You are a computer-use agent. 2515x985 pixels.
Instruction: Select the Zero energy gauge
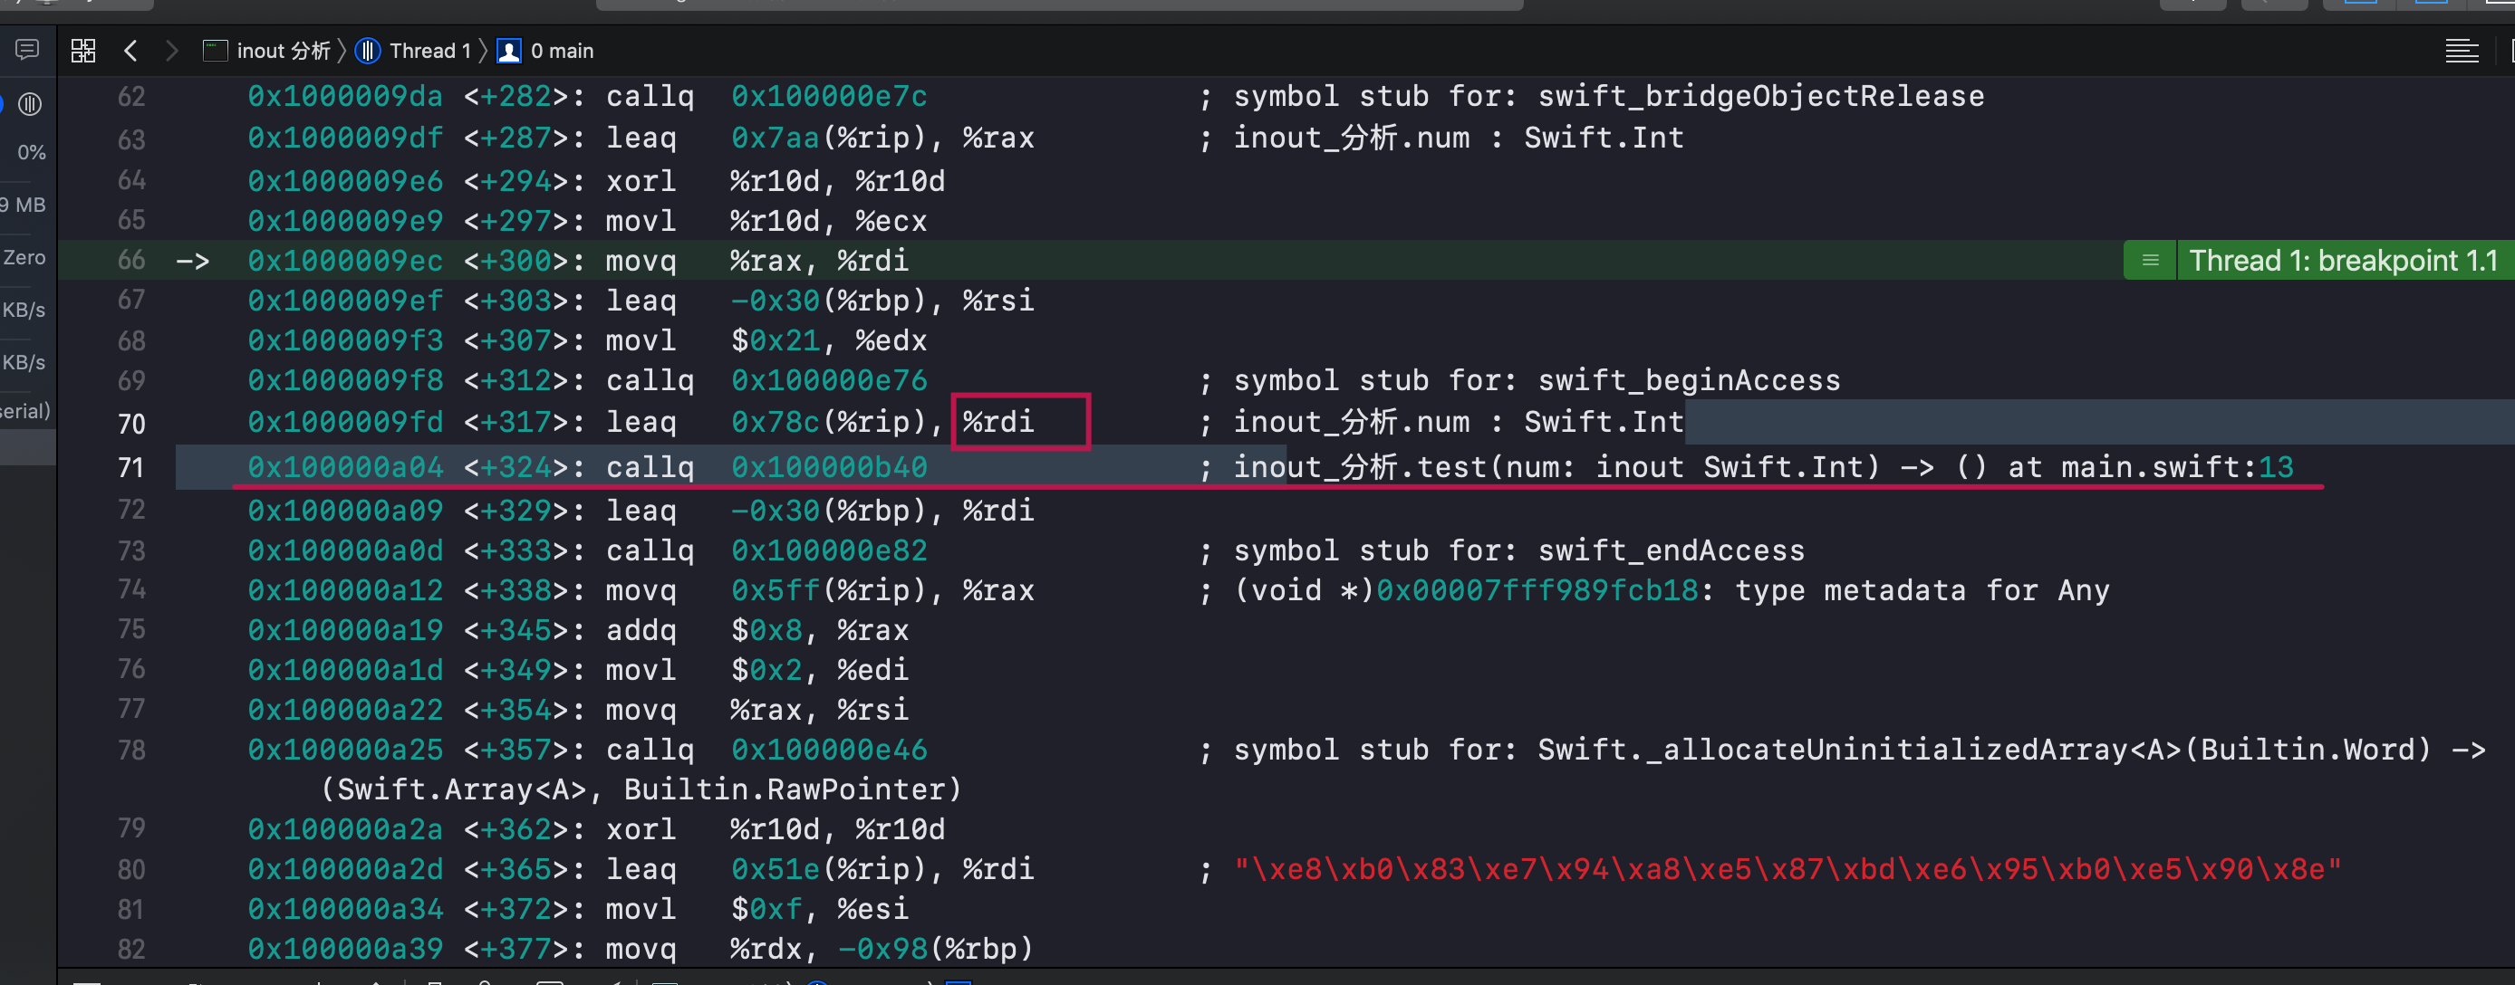coord(24,257)
